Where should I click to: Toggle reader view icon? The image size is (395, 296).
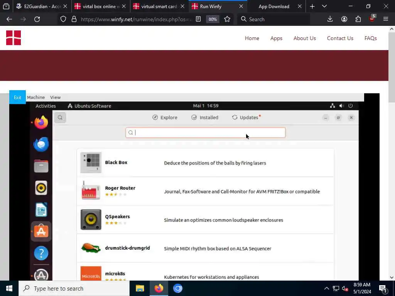[x=198, y=19]
